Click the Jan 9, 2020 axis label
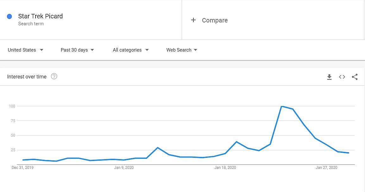The width and height of the screenshot is (365, 192). 124,168
